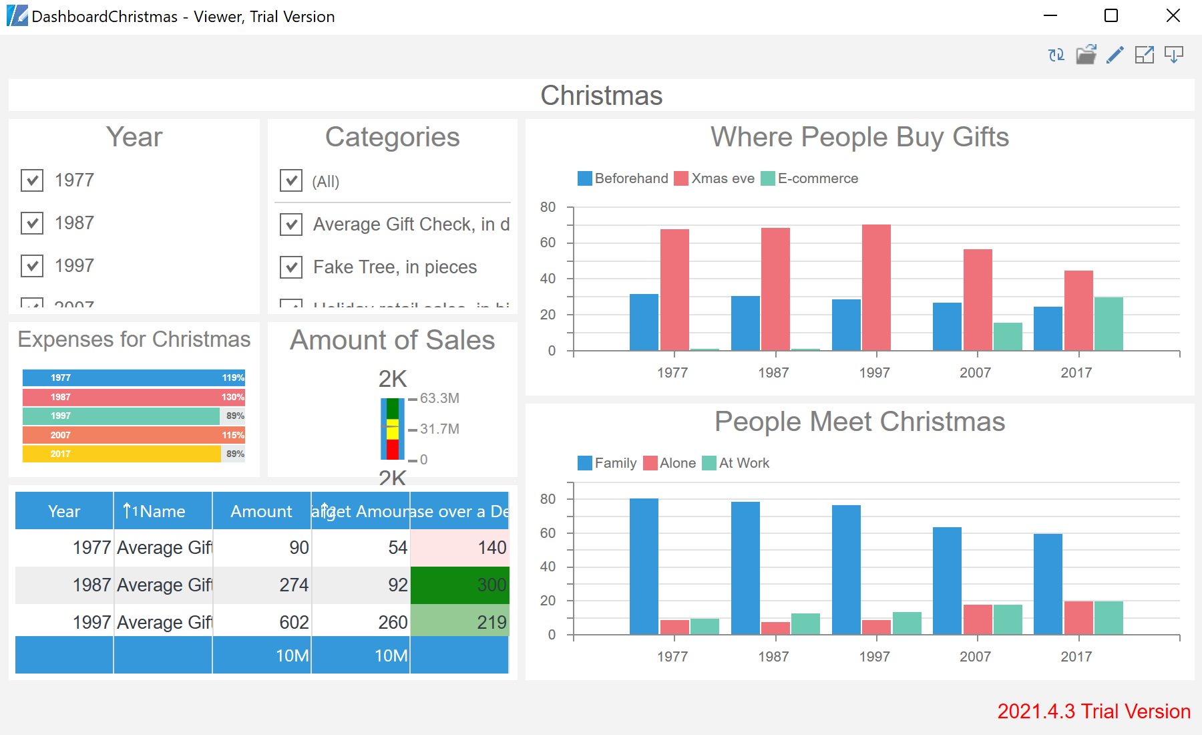Click the Expenses for Christmas title

tap(134, 339)
